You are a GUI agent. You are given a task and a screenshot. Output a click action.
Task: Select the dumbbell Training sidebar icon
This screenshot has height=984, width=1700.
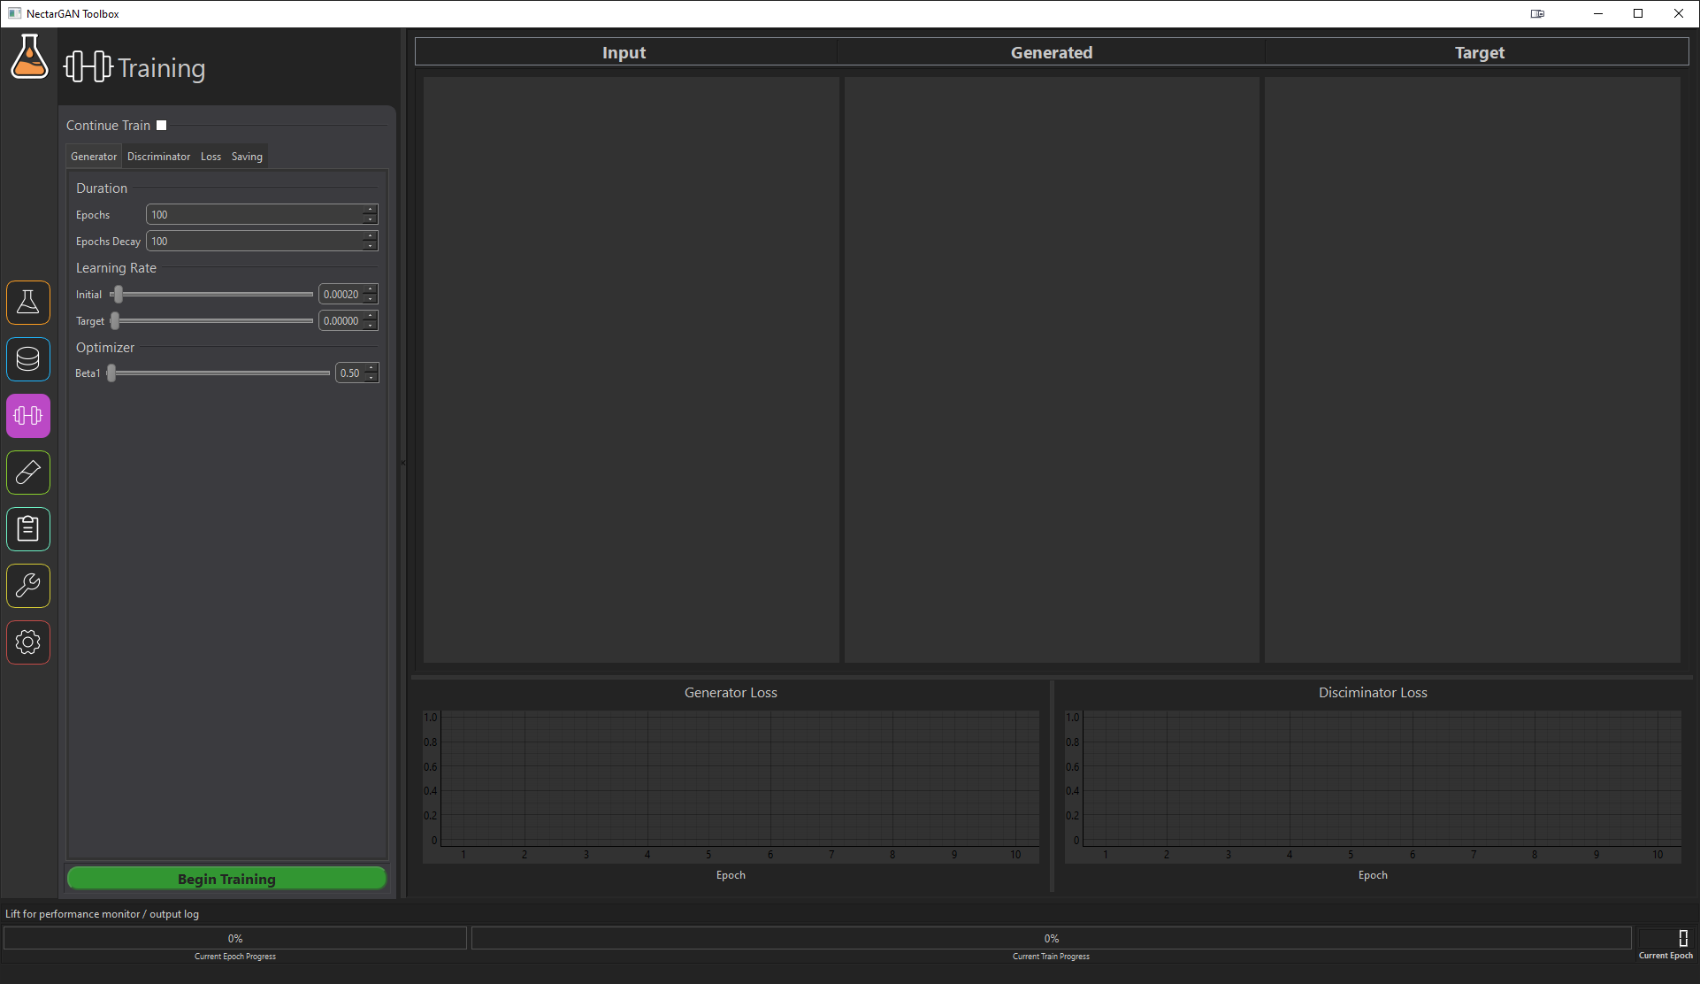[28, 416]
